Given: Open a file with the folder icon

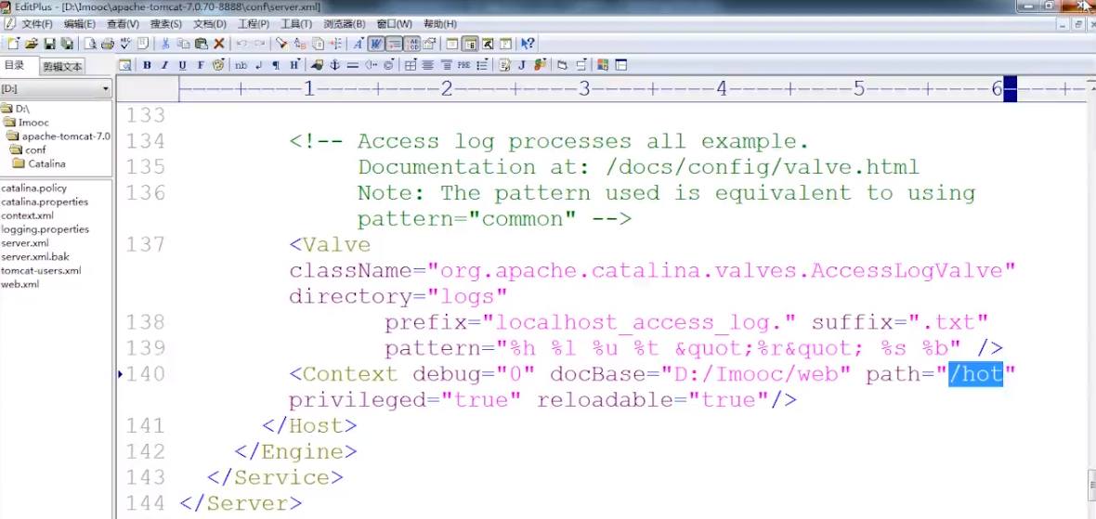Looking at the screenshot, I should 32,44.
